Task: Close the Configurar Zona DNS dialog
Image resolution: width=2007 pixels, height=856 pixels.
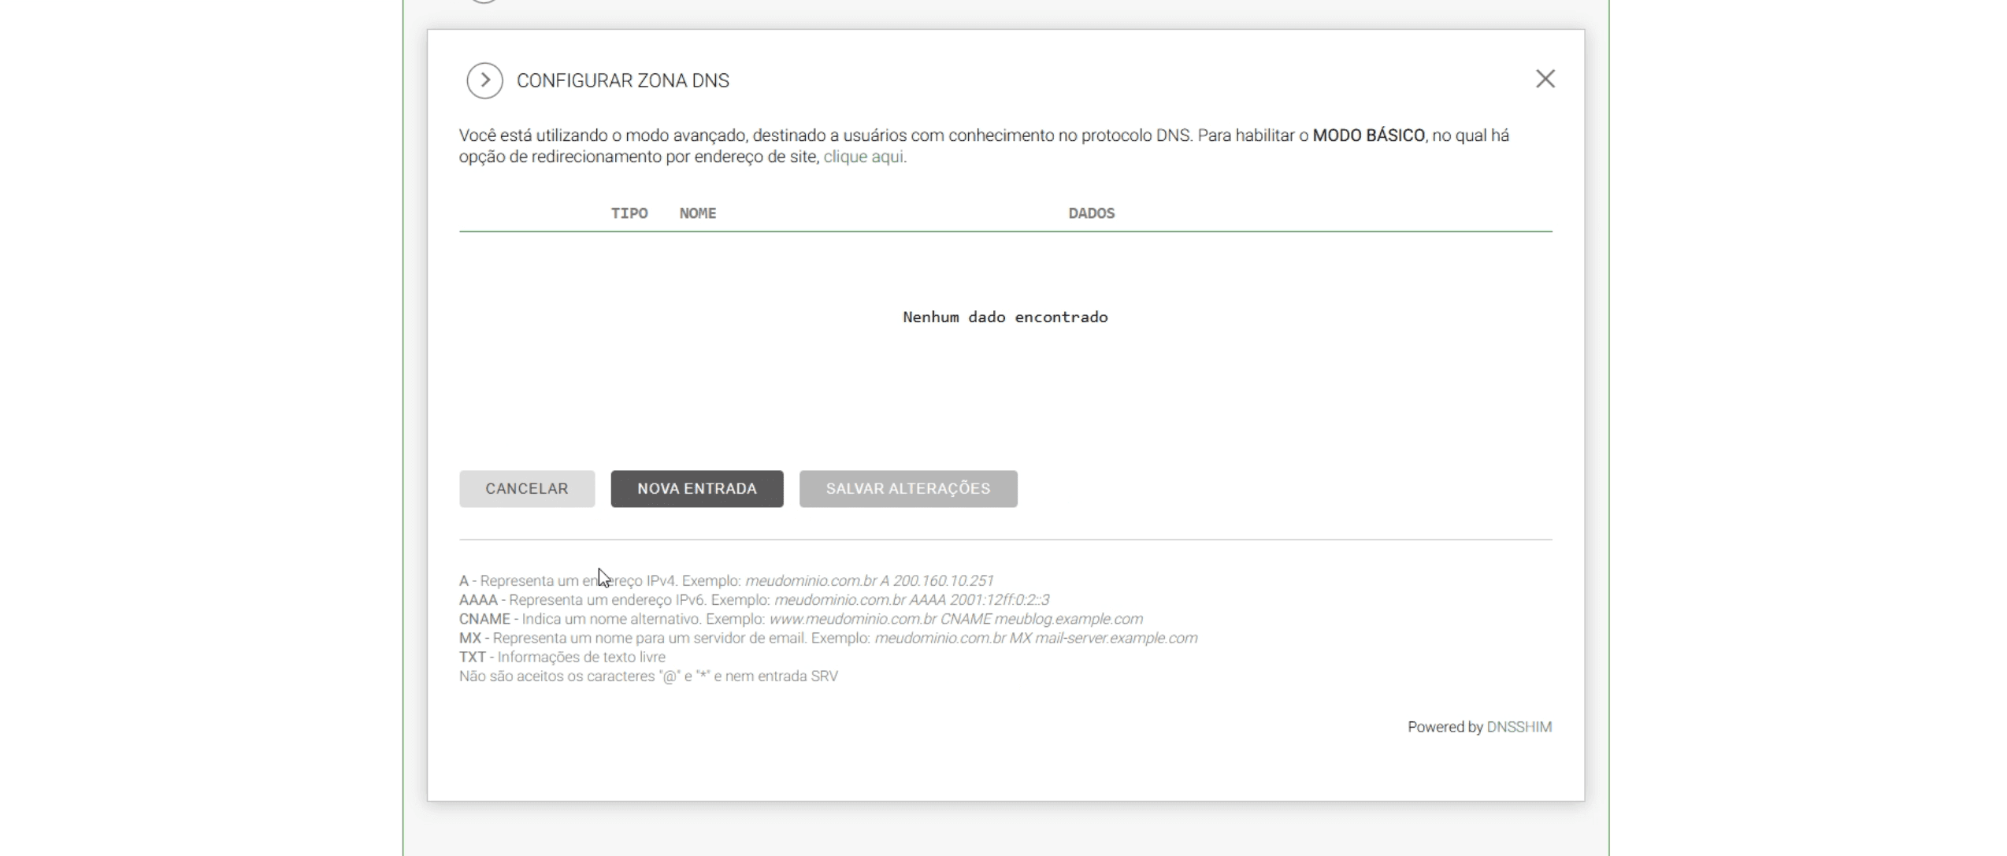Action: (x=1545, y=79)
